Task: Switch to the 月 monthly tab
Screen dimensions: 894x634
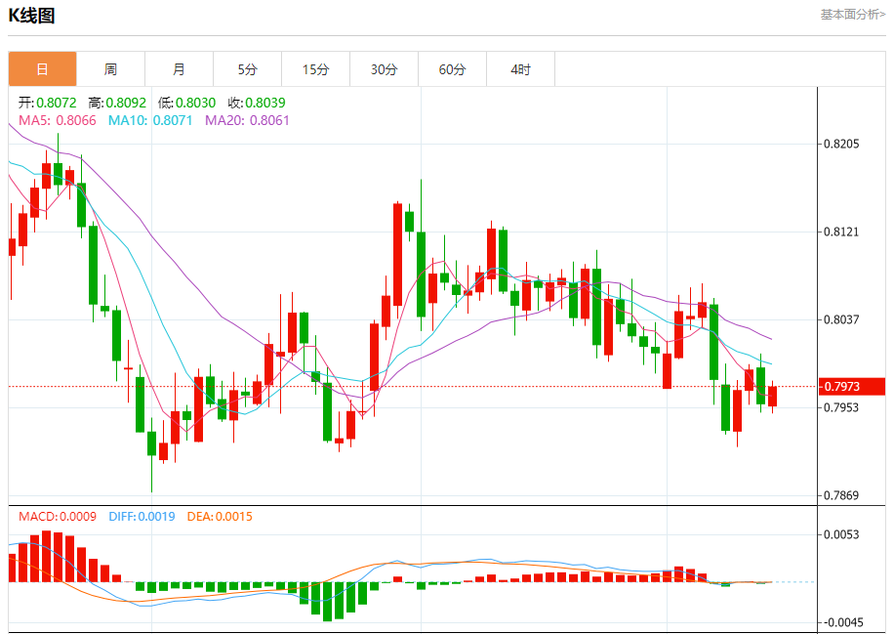Action: tap(179, 69)
